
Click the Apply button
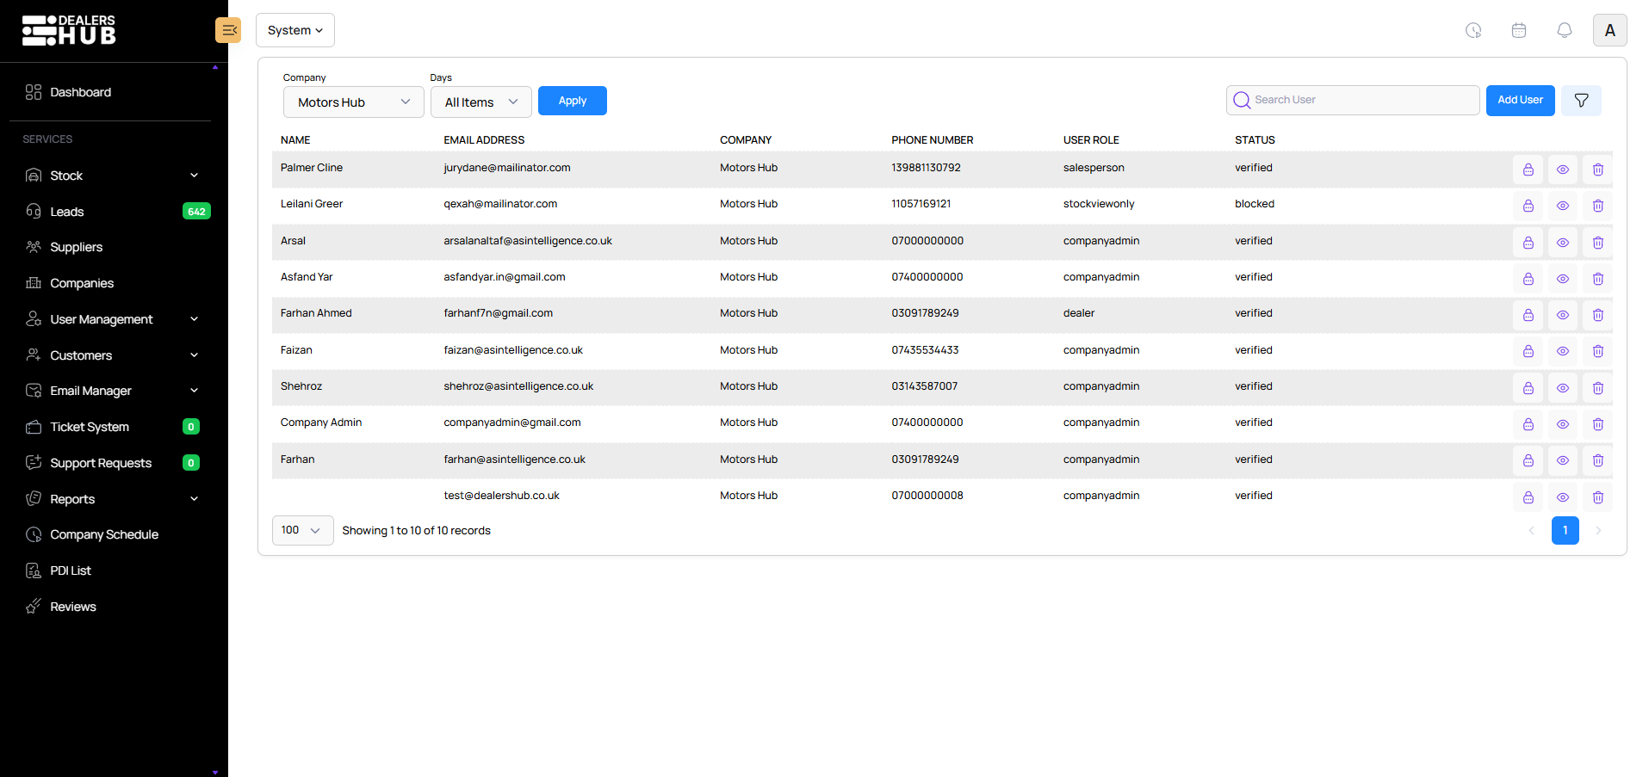[x=572, y=101]
